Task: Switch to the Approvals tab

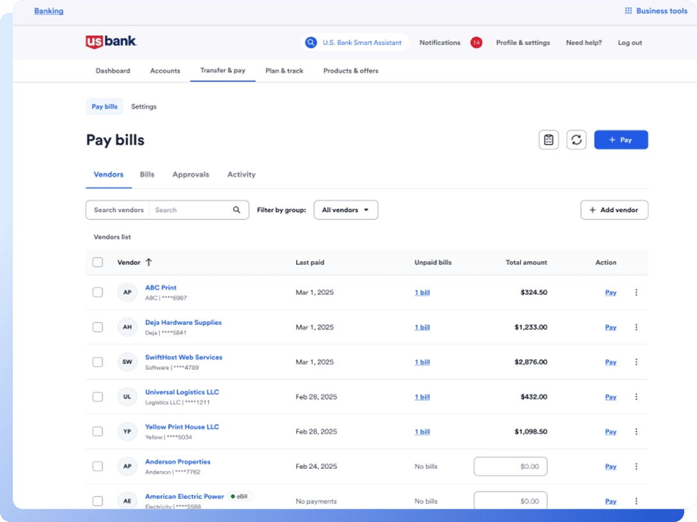Action: [x=190, y=175]
